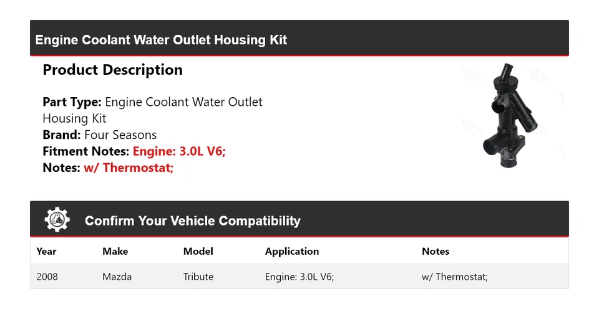Click the Part Type label
The width and height of the screenshot is (599, 309).
coord(72,102)
